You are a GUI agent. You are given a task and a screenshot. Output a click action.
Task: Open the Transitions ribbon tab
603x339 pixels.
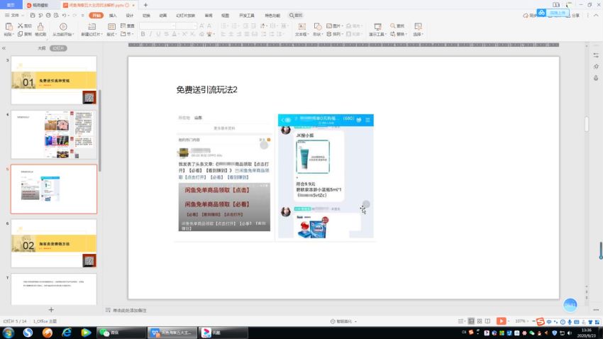click(147, 16)
